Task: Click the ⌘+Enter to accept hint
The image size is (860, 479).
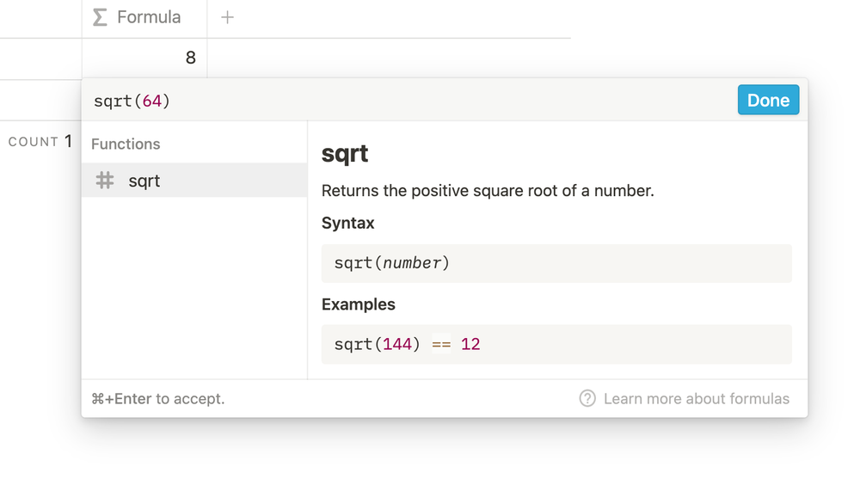Action: [158, 399]
